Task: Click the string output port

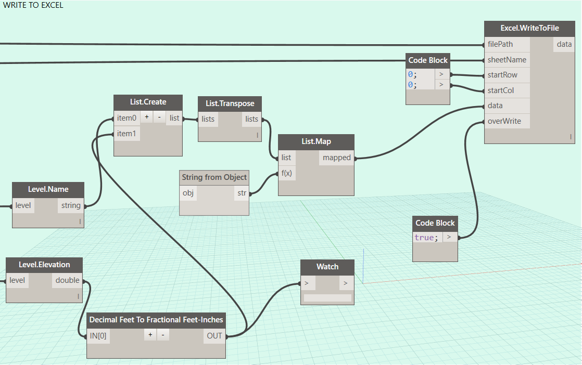Action: pyautogui.click(x=70, y=205)
